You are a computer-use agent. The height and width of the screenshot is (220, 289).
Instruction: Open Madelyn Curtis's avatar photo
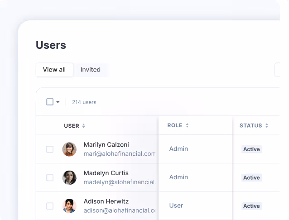[69, 177]
